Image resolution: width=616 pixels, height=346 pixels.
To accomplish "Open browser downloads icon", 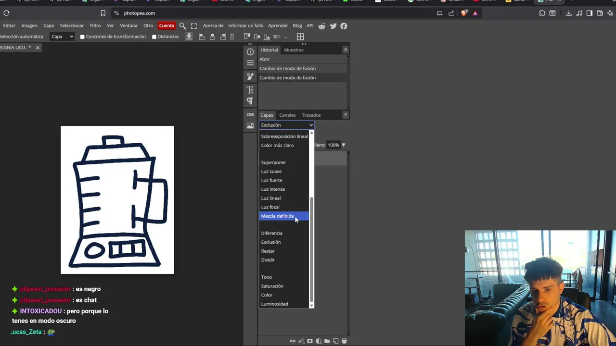I will (568, 13).
